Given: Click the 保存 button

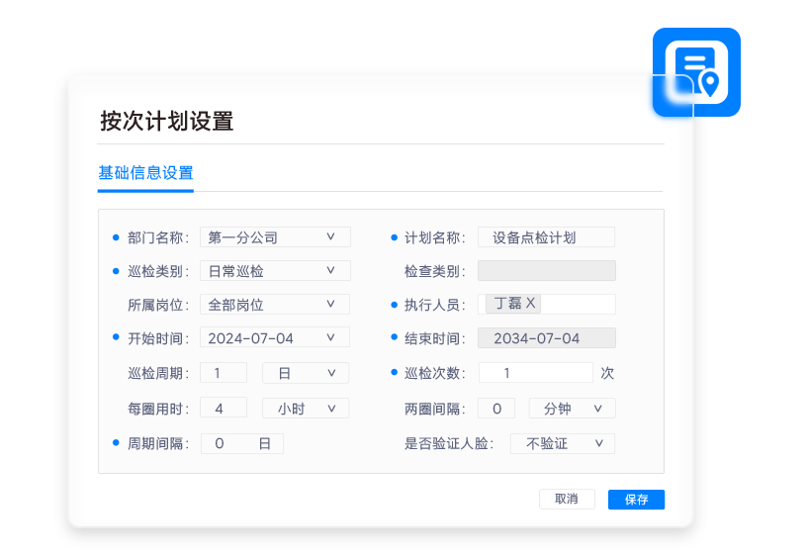Looking at the screenshot, I should pyautogui.click(x=636, y=500).
